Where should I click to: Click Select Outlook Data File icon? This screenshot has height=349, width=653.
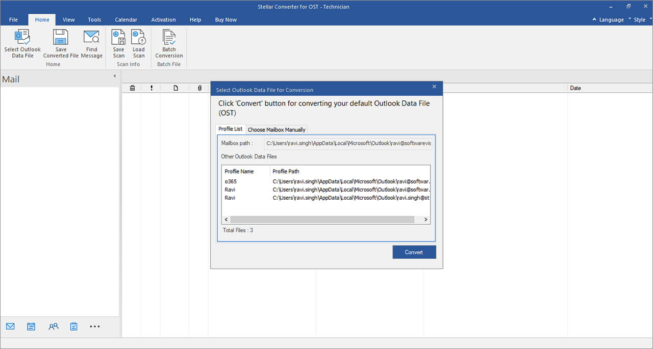tap(22, 38)
